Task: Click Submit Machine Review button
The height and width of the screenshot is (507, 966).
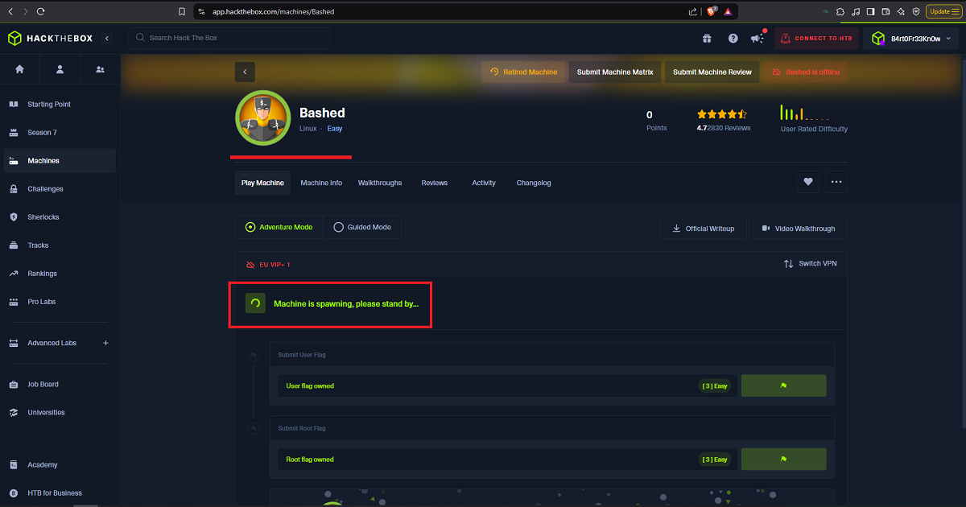Action: pos(712,72)
